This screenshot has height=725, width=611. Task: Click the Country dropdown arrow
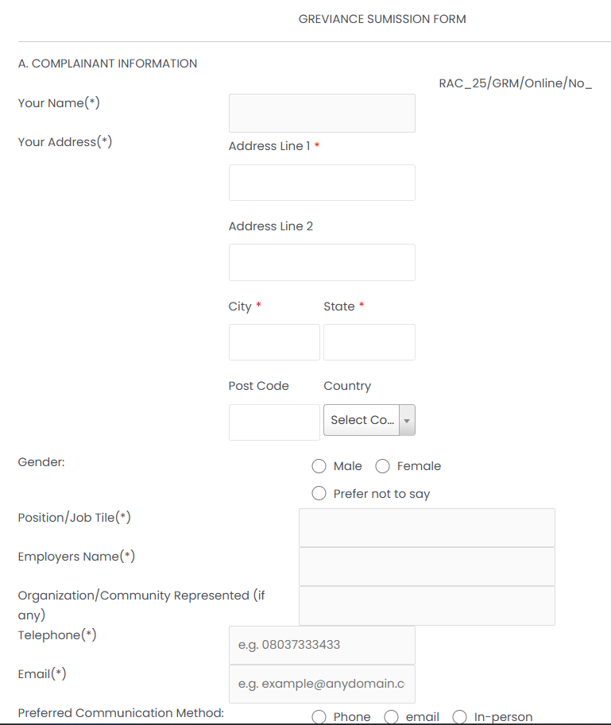pos(407,421)
